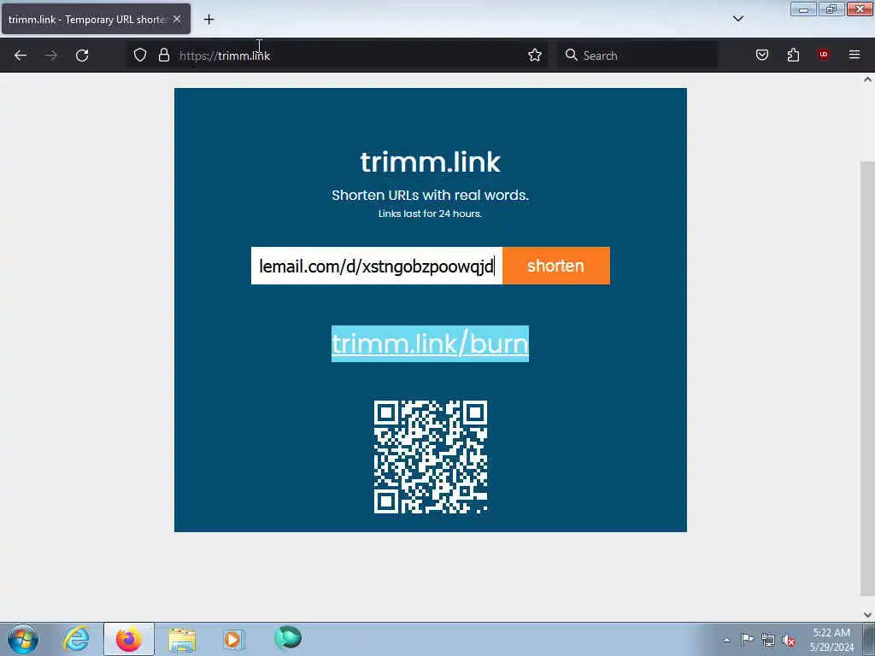The width and height of the screenshot is (875, 656).
Task: Launch Internet Explorer from the taskbar
Action: pyautogui.click(x=76, y=639)
